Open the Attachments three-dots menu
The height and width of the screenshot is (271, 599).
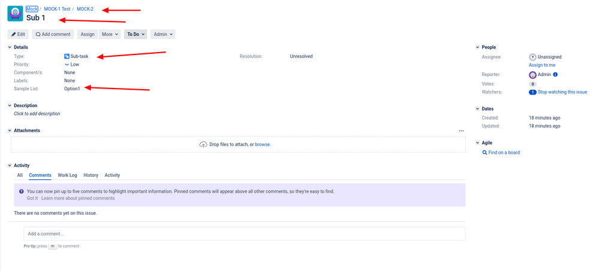click(x=462, y=131)
